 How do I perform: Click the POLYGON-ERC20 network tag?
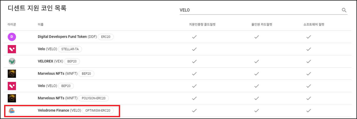[x=93, y=98]
